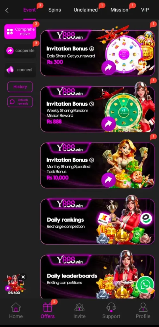Select the Offers gift icon
The width and height of the screenshot is (159, 327).
tap(47, 308)
